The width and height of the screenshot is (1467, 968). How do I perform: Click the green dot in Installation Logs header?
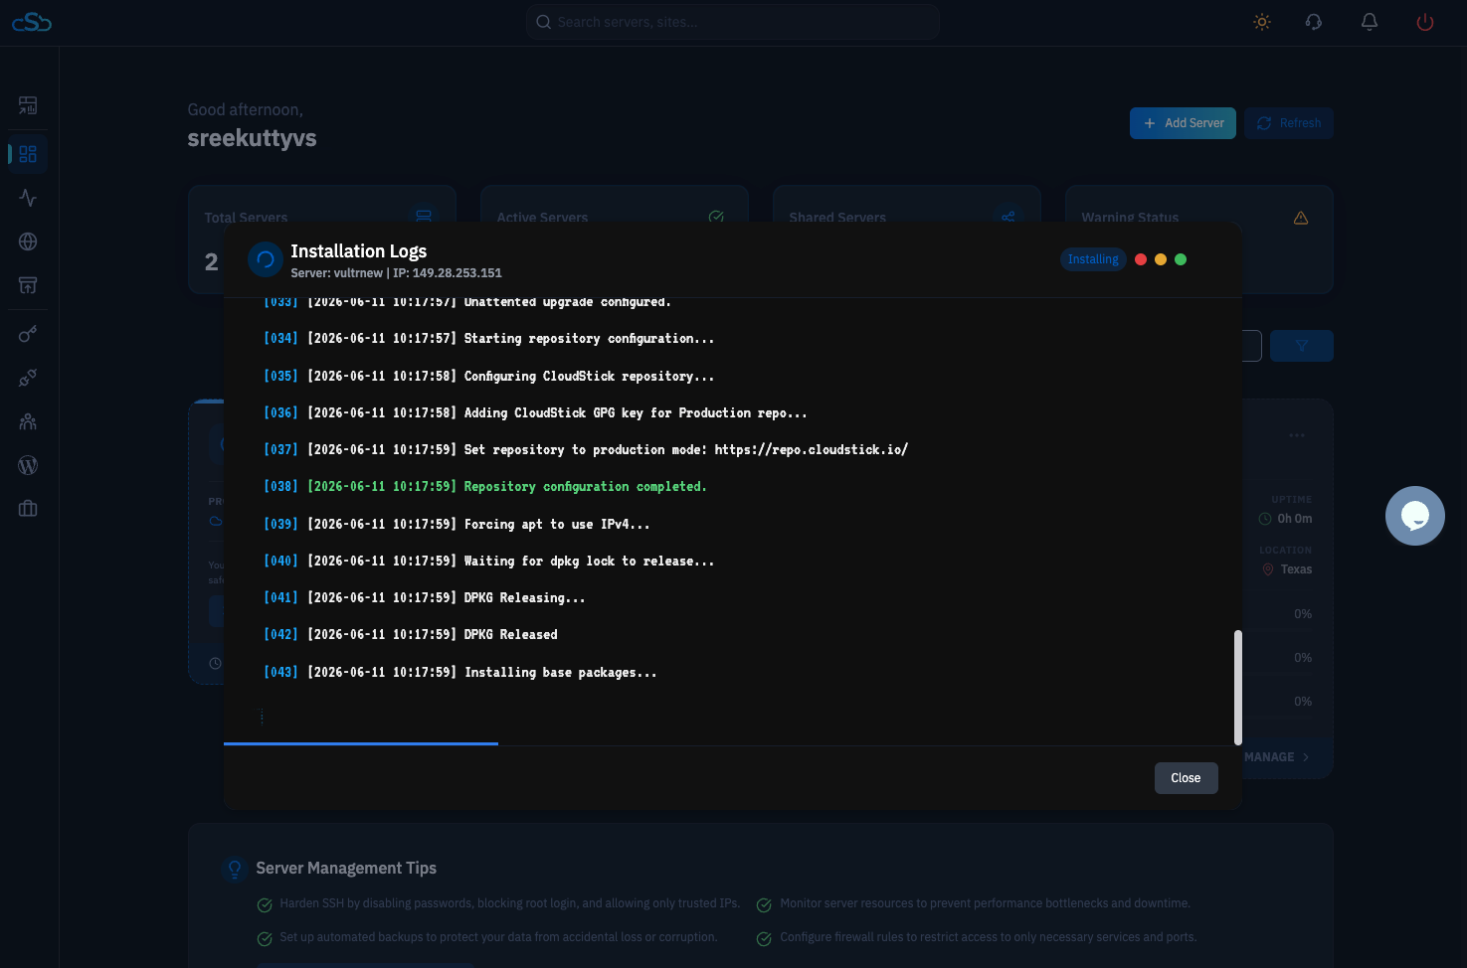[x=1181, y=259]
